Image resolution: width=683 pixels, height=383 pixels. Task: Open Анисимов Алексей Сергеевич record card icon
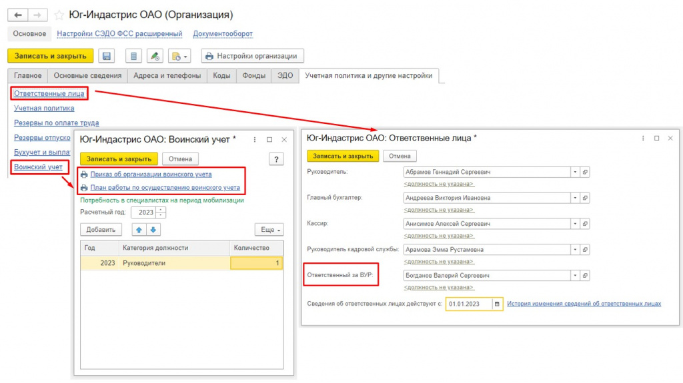585,224
